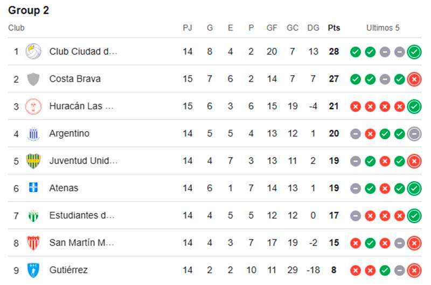
Task: Click the Club Ciudad team crest
Action: click(33, 51)
